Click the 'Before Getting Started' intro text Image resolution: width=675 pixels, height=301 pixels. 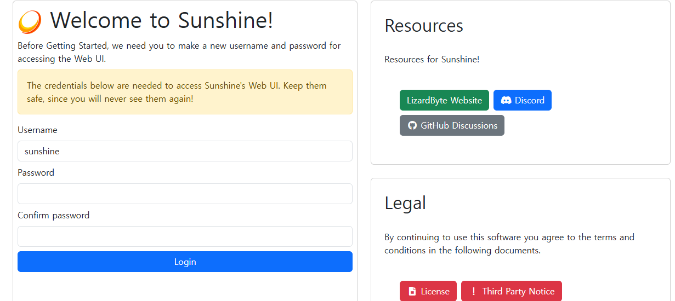(179, 52)
